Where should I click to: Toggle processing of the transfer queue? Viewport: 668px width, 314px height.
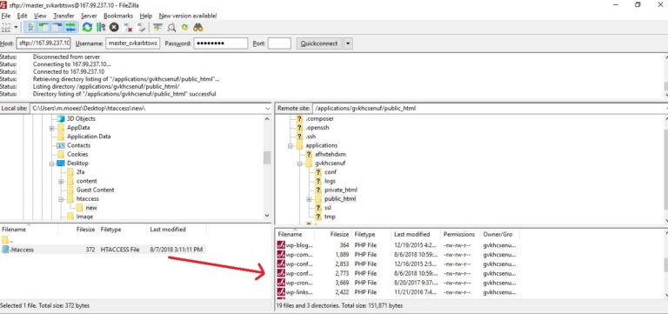coord(101,27)
